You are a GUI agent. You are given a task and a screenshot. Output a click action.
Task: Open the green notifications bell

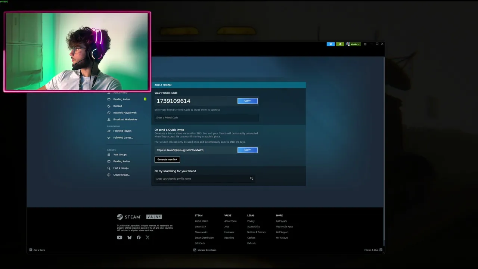(x=340, y=44)
